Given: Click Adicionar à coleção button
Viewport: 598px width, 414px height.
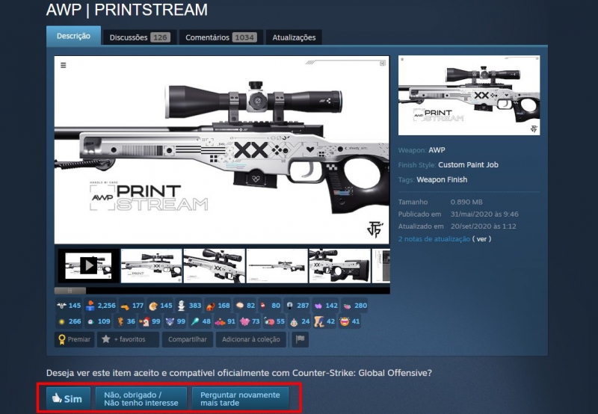Looking at the screenshot, I should pos(251,339).
